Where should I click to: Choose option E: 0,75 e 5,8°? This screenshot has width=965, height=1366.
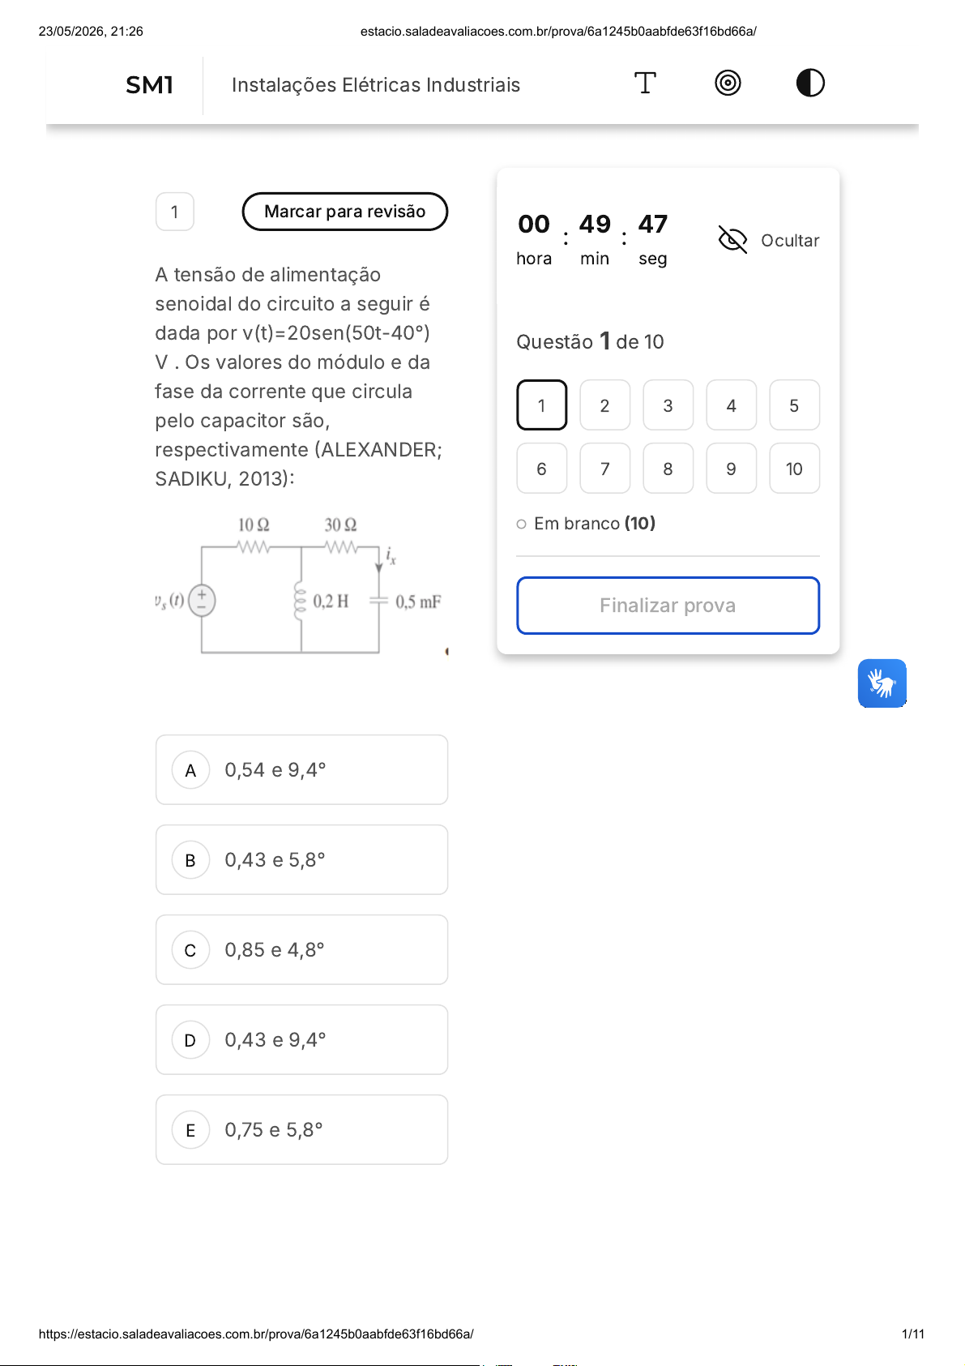click(301, 1130)
